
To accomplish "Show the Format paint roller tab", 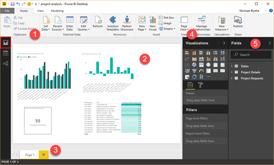I will pyautogui.click(x=200, y=85).
